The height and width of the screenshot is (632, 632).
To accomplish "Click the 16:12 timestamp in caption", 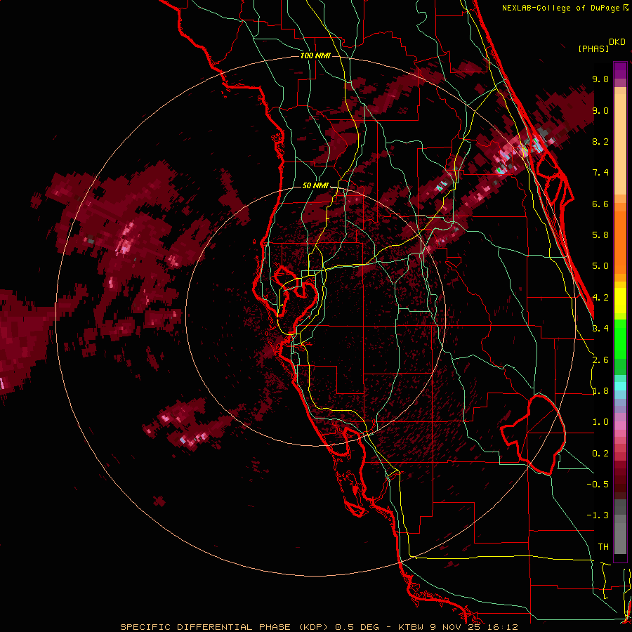I will pyautogui.click(x=502, y=627).
